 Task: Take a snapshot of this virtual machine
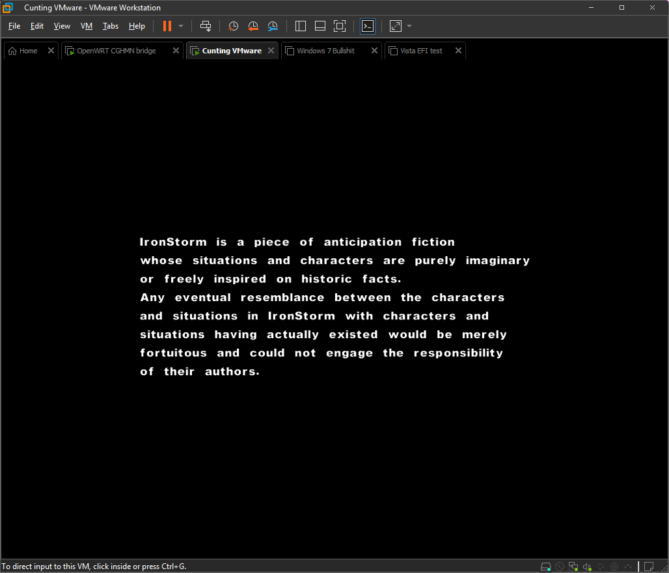[x=233, y=26]
